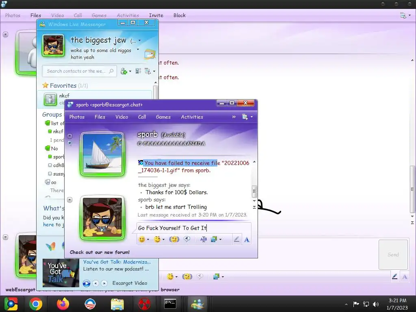Viewport: 416px width, 312px height.
Task: Open show menu icon in sporb chat window
Action: point(245,117)
